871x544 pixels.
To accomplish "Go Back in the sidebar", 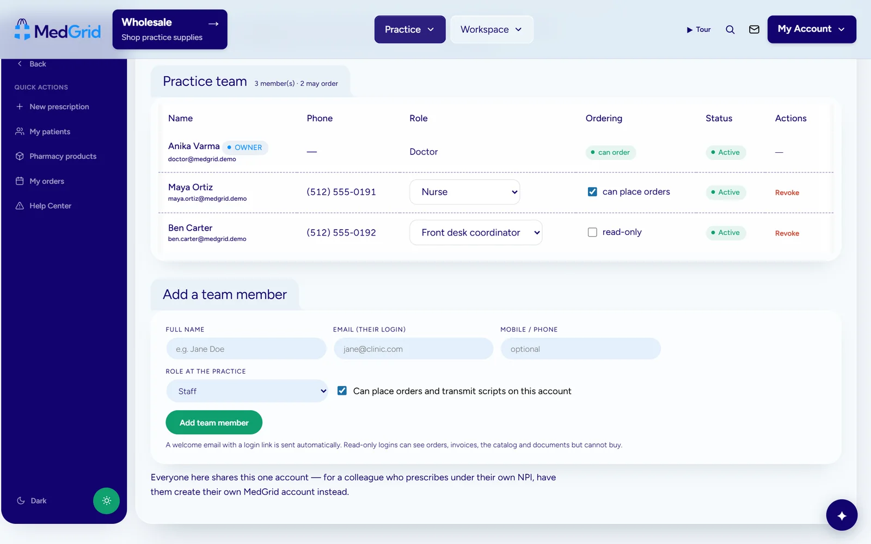I will click(x=38, y=64).
